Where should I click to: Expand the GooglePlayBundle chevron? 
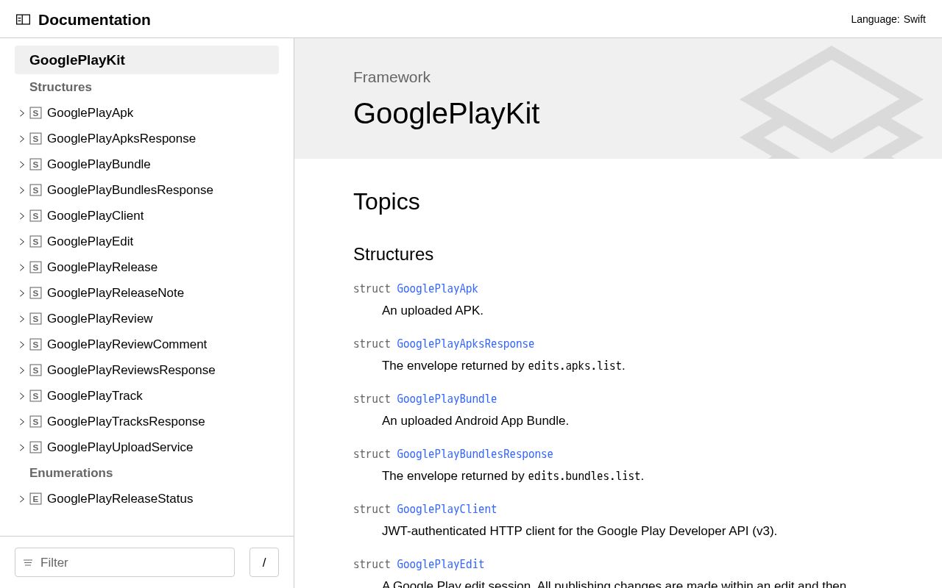click(x=21, y=165)
